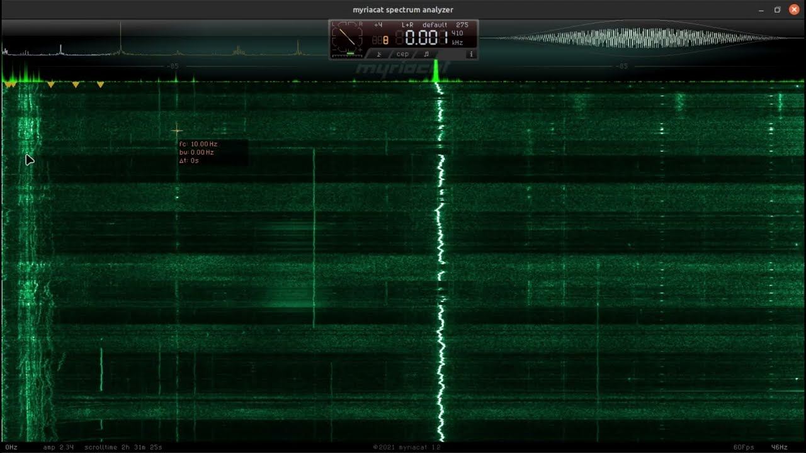806x453 pixels.
Task: Click the 46Hz end frequency label
Action: [780, 447]
